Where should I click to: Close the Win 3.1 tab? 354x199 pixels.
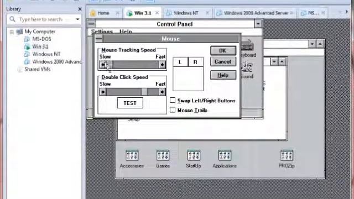pyautogui.click(x=157, y=13)
